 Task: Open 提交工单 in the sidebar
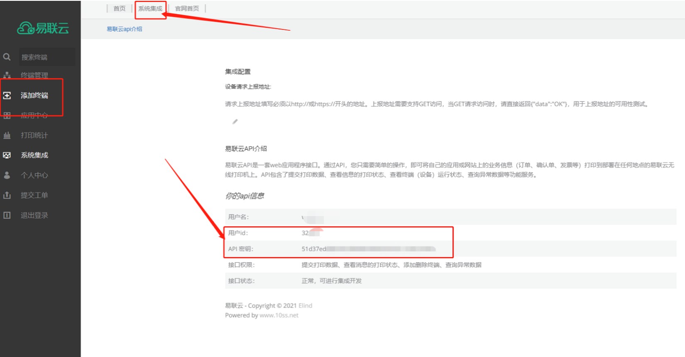pos(34,195)
